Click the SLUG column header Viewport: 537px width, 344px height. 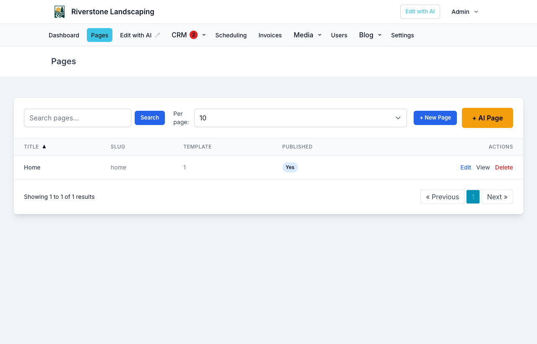118,147
